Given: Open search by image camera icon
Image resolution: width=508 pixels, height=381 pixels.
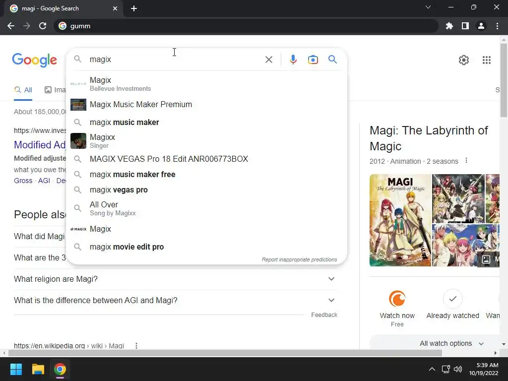Looking at the screenshot, I should point(313,60).
